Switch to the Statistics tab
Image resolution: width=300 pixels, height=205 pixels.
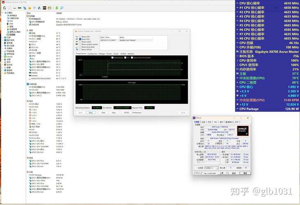pos(131,54)
